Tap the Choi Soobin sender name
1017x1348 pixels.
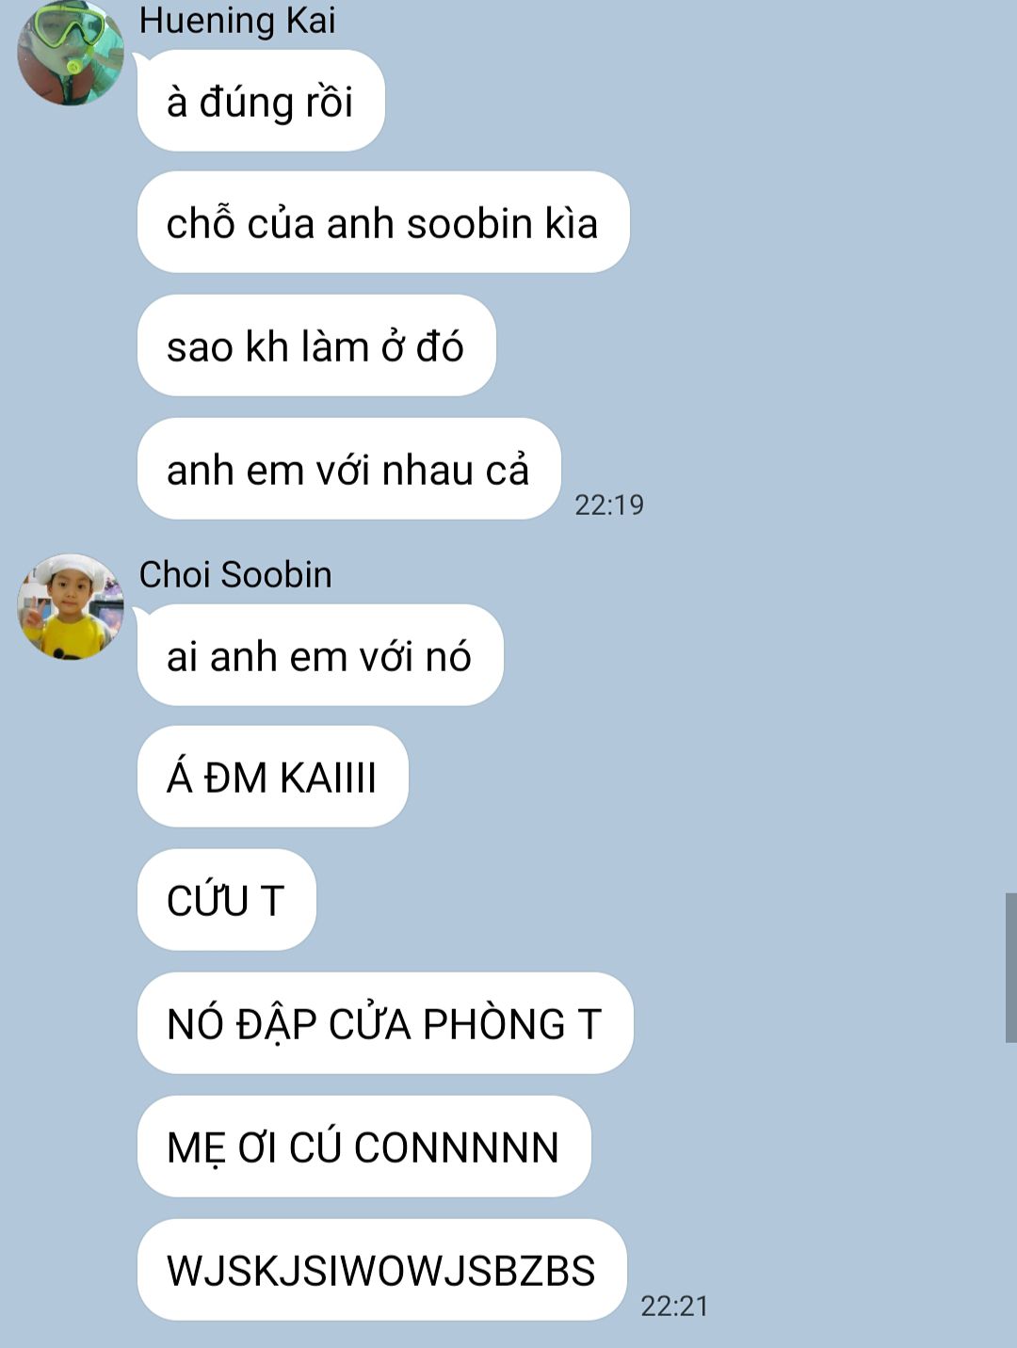[x=235, y=574]
